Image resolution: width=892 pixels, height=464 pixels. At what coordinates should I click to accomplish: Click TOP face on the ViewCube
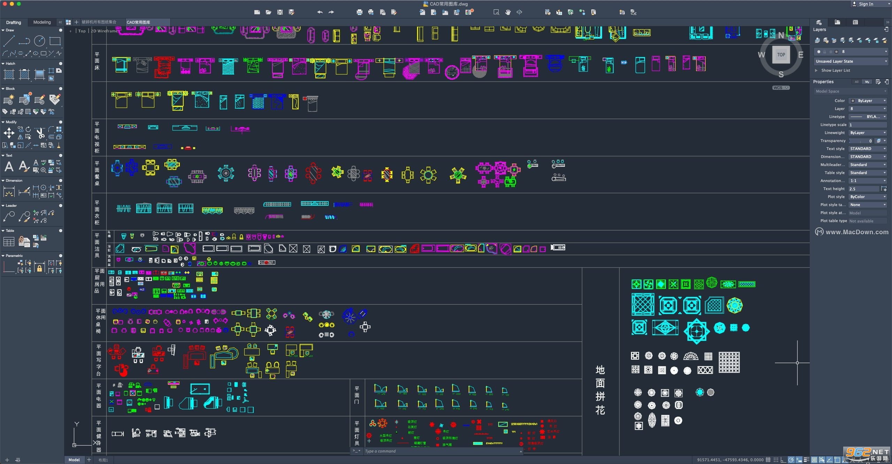[x=781, y=55]
